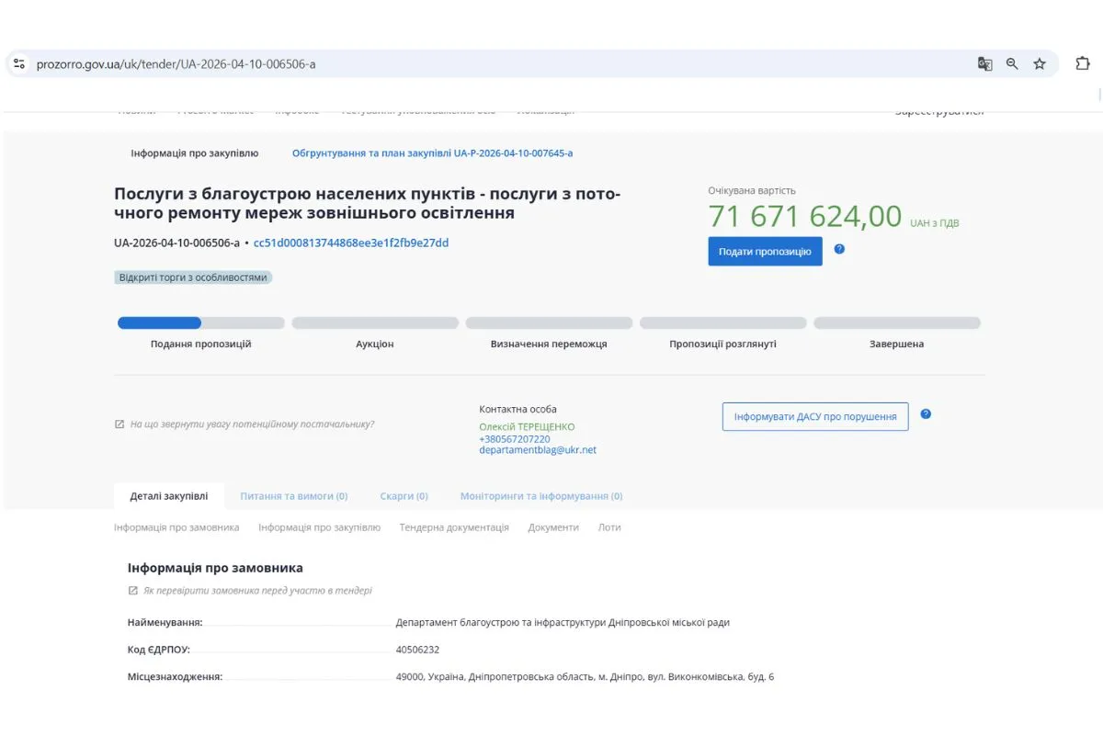This screenshot has height=735, width=1103.
Task: Click inside the browser address bar
Action: click(x=368, y=63)
